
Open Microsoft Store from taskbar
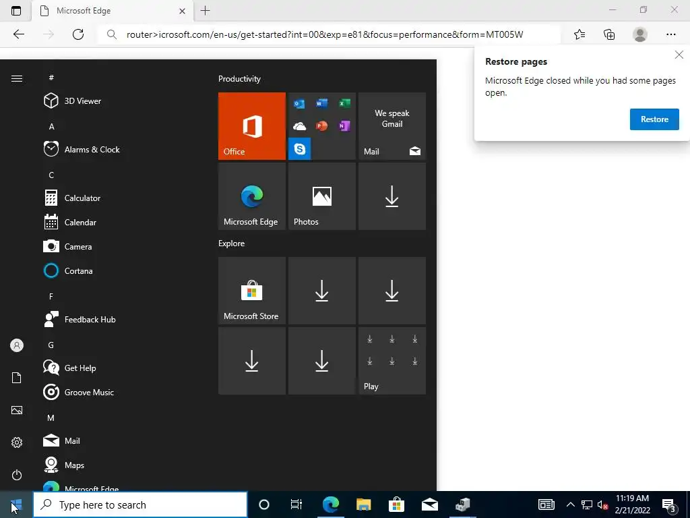(x=396, y=505)
